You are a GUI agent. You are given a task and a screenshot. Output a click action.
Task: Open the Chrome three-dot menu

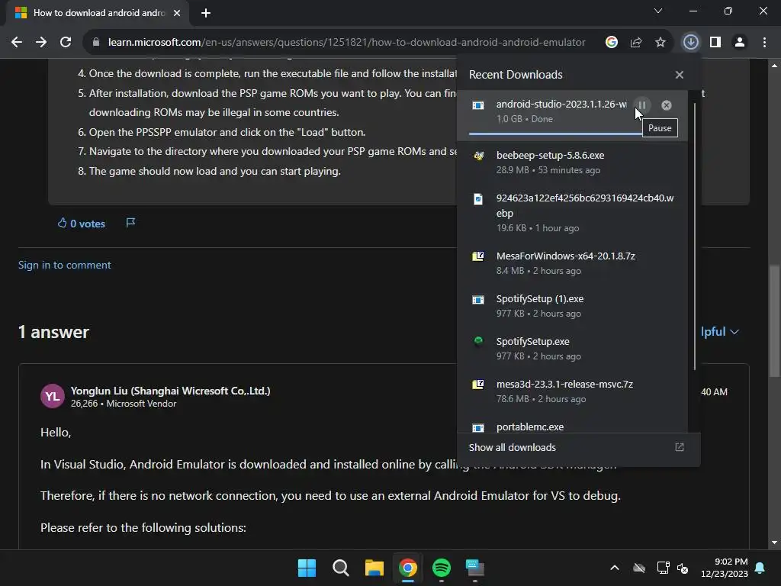point(764,43)
